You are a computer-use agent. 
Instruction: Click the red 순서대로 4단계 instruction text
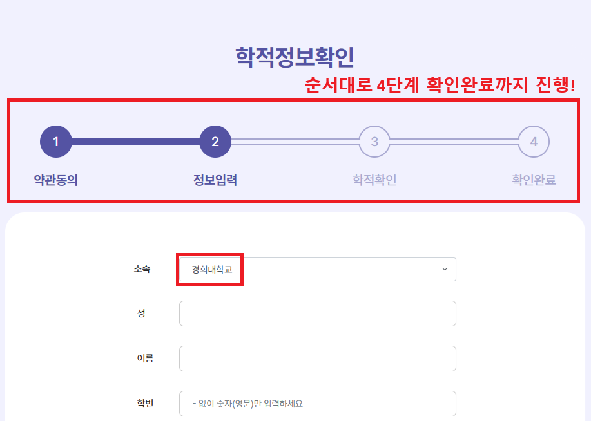click(x=440, y=85)
